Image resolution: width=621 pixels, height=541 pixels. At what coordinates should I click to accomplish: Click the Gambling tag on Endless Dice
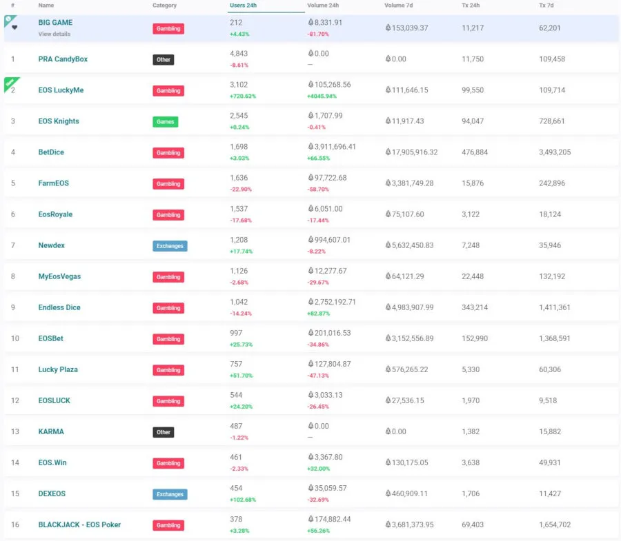168,308
